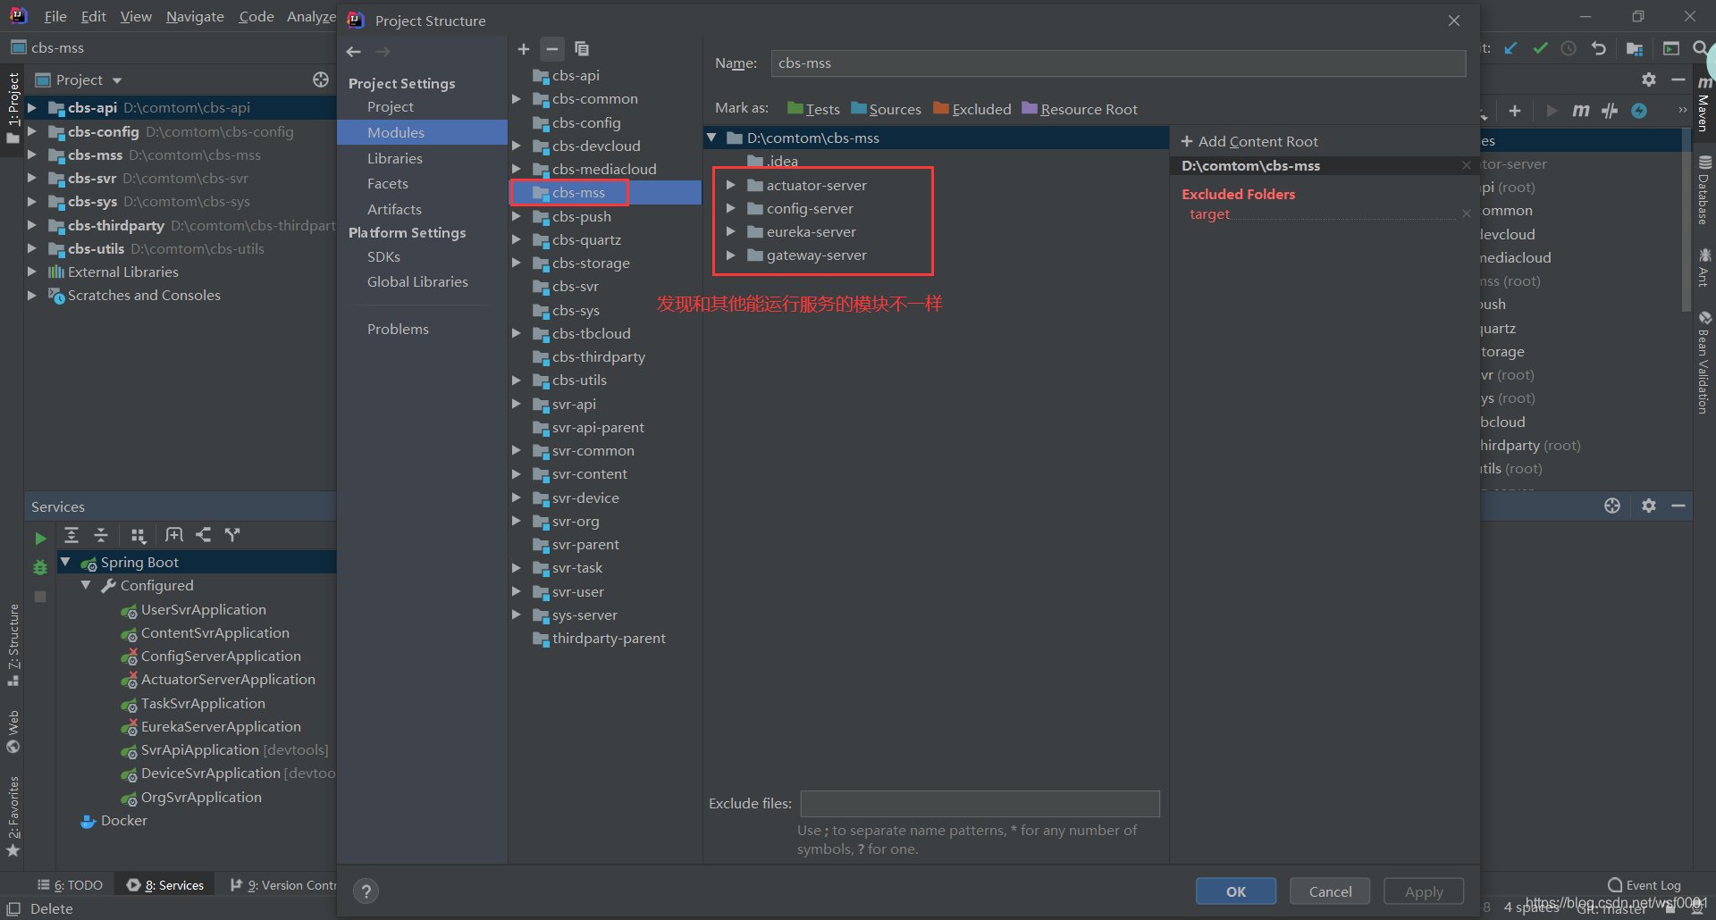The image size is (1716, 920).
Task: Remove target from Excluded Folders
Action: (x=1466, y=213)
